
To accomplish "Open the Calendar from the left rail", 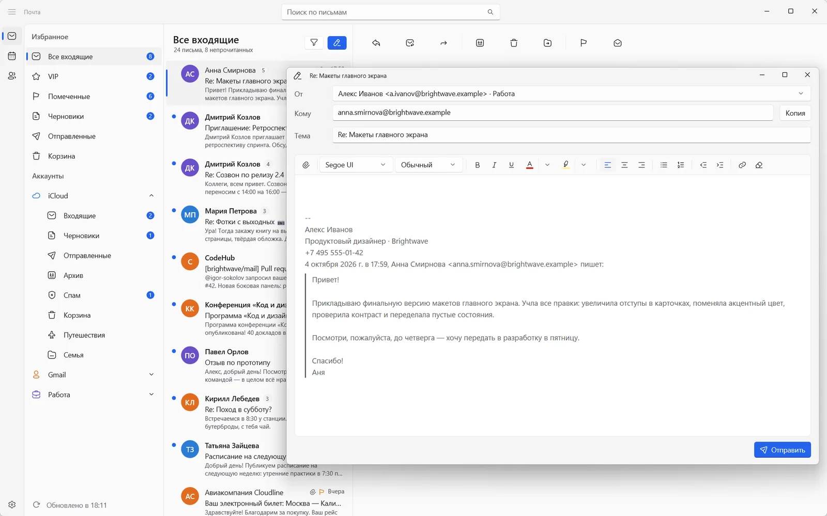I will click(12, 56).
